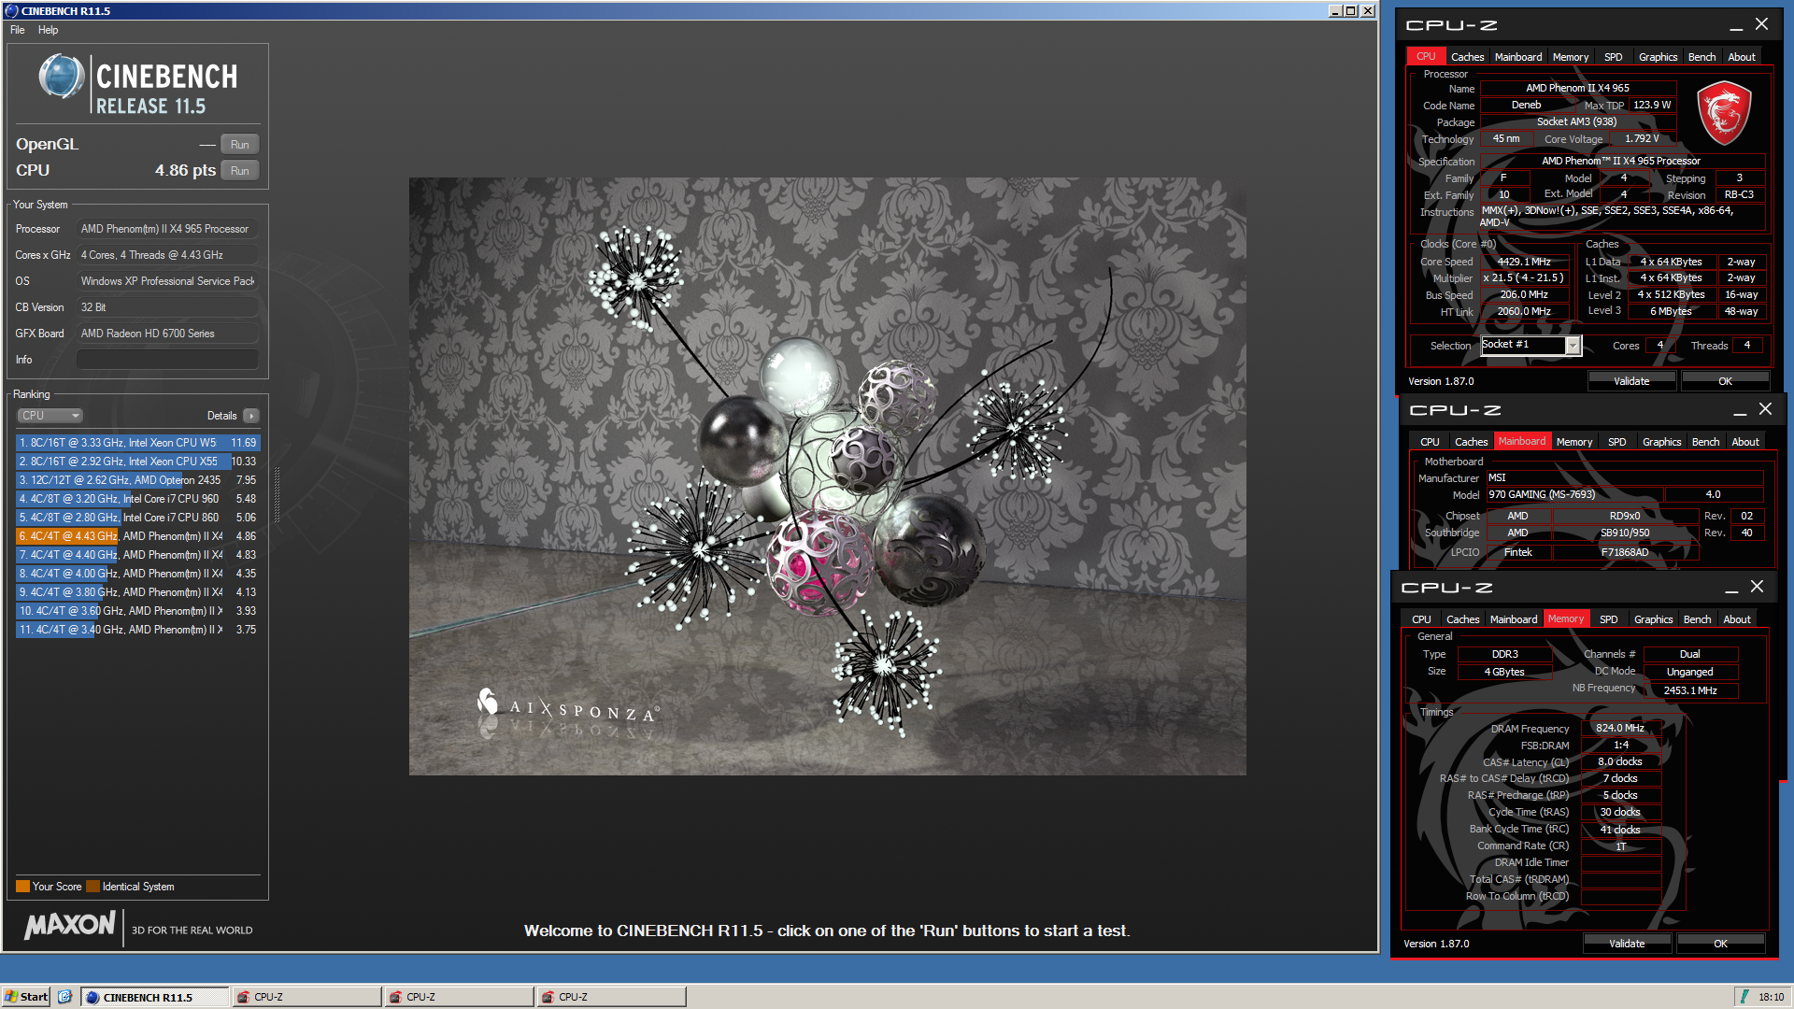
Task: Open the Socket #1 selection dropdown
Action: [x=1573, y=346]
